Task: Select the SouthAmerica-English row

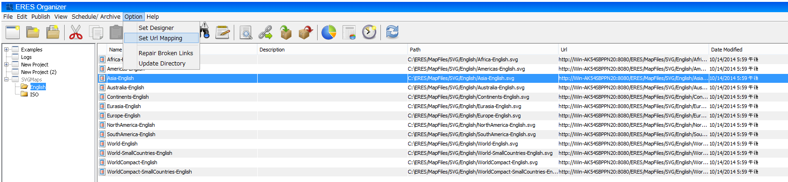Action: click(443, 134)
